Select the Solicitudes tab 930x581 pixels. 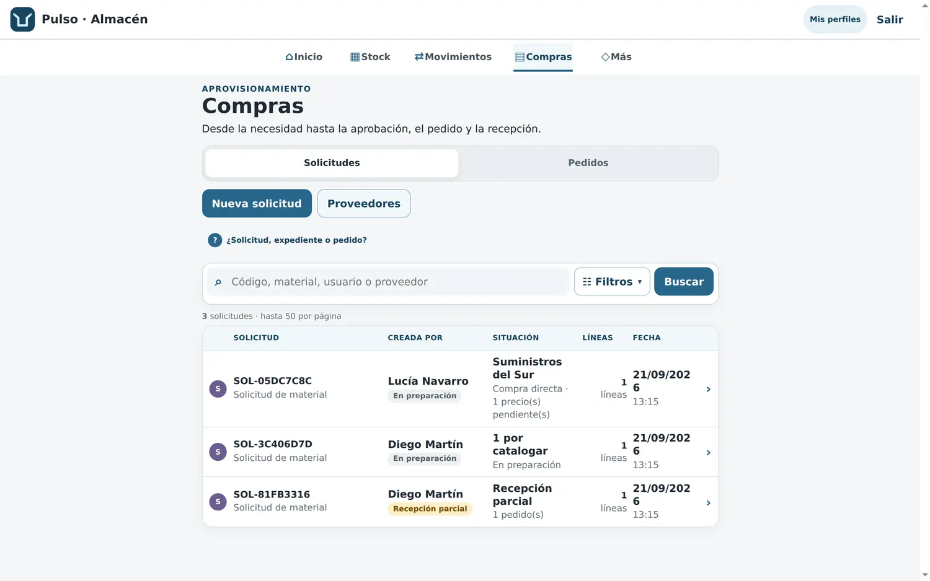pyautogui.click(x=332, y=163)
